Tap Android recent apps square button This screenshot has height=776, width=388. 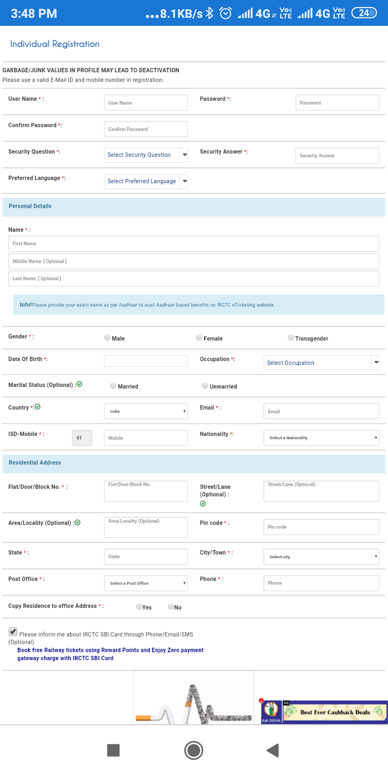pos(113,750)
